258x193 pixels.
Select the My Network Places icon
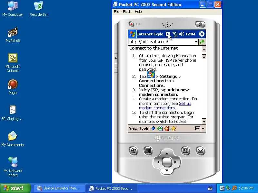(13, 167)
